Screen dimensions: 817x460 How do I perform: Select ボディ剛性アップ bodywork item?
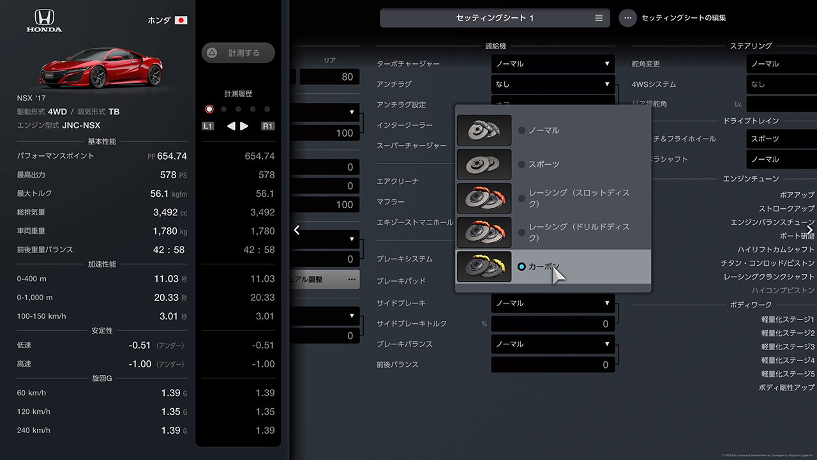(x=786, y=388)
